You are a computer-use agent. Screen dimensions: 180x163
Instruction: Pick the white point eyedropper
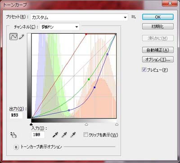coord(73,135)
